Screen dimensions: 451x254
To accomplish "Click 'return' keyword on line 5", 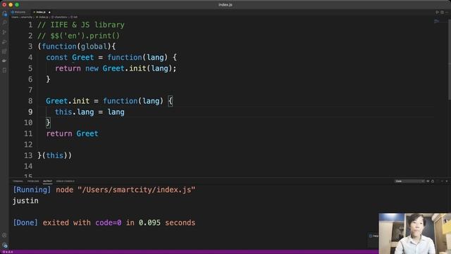I will point(68,68).
